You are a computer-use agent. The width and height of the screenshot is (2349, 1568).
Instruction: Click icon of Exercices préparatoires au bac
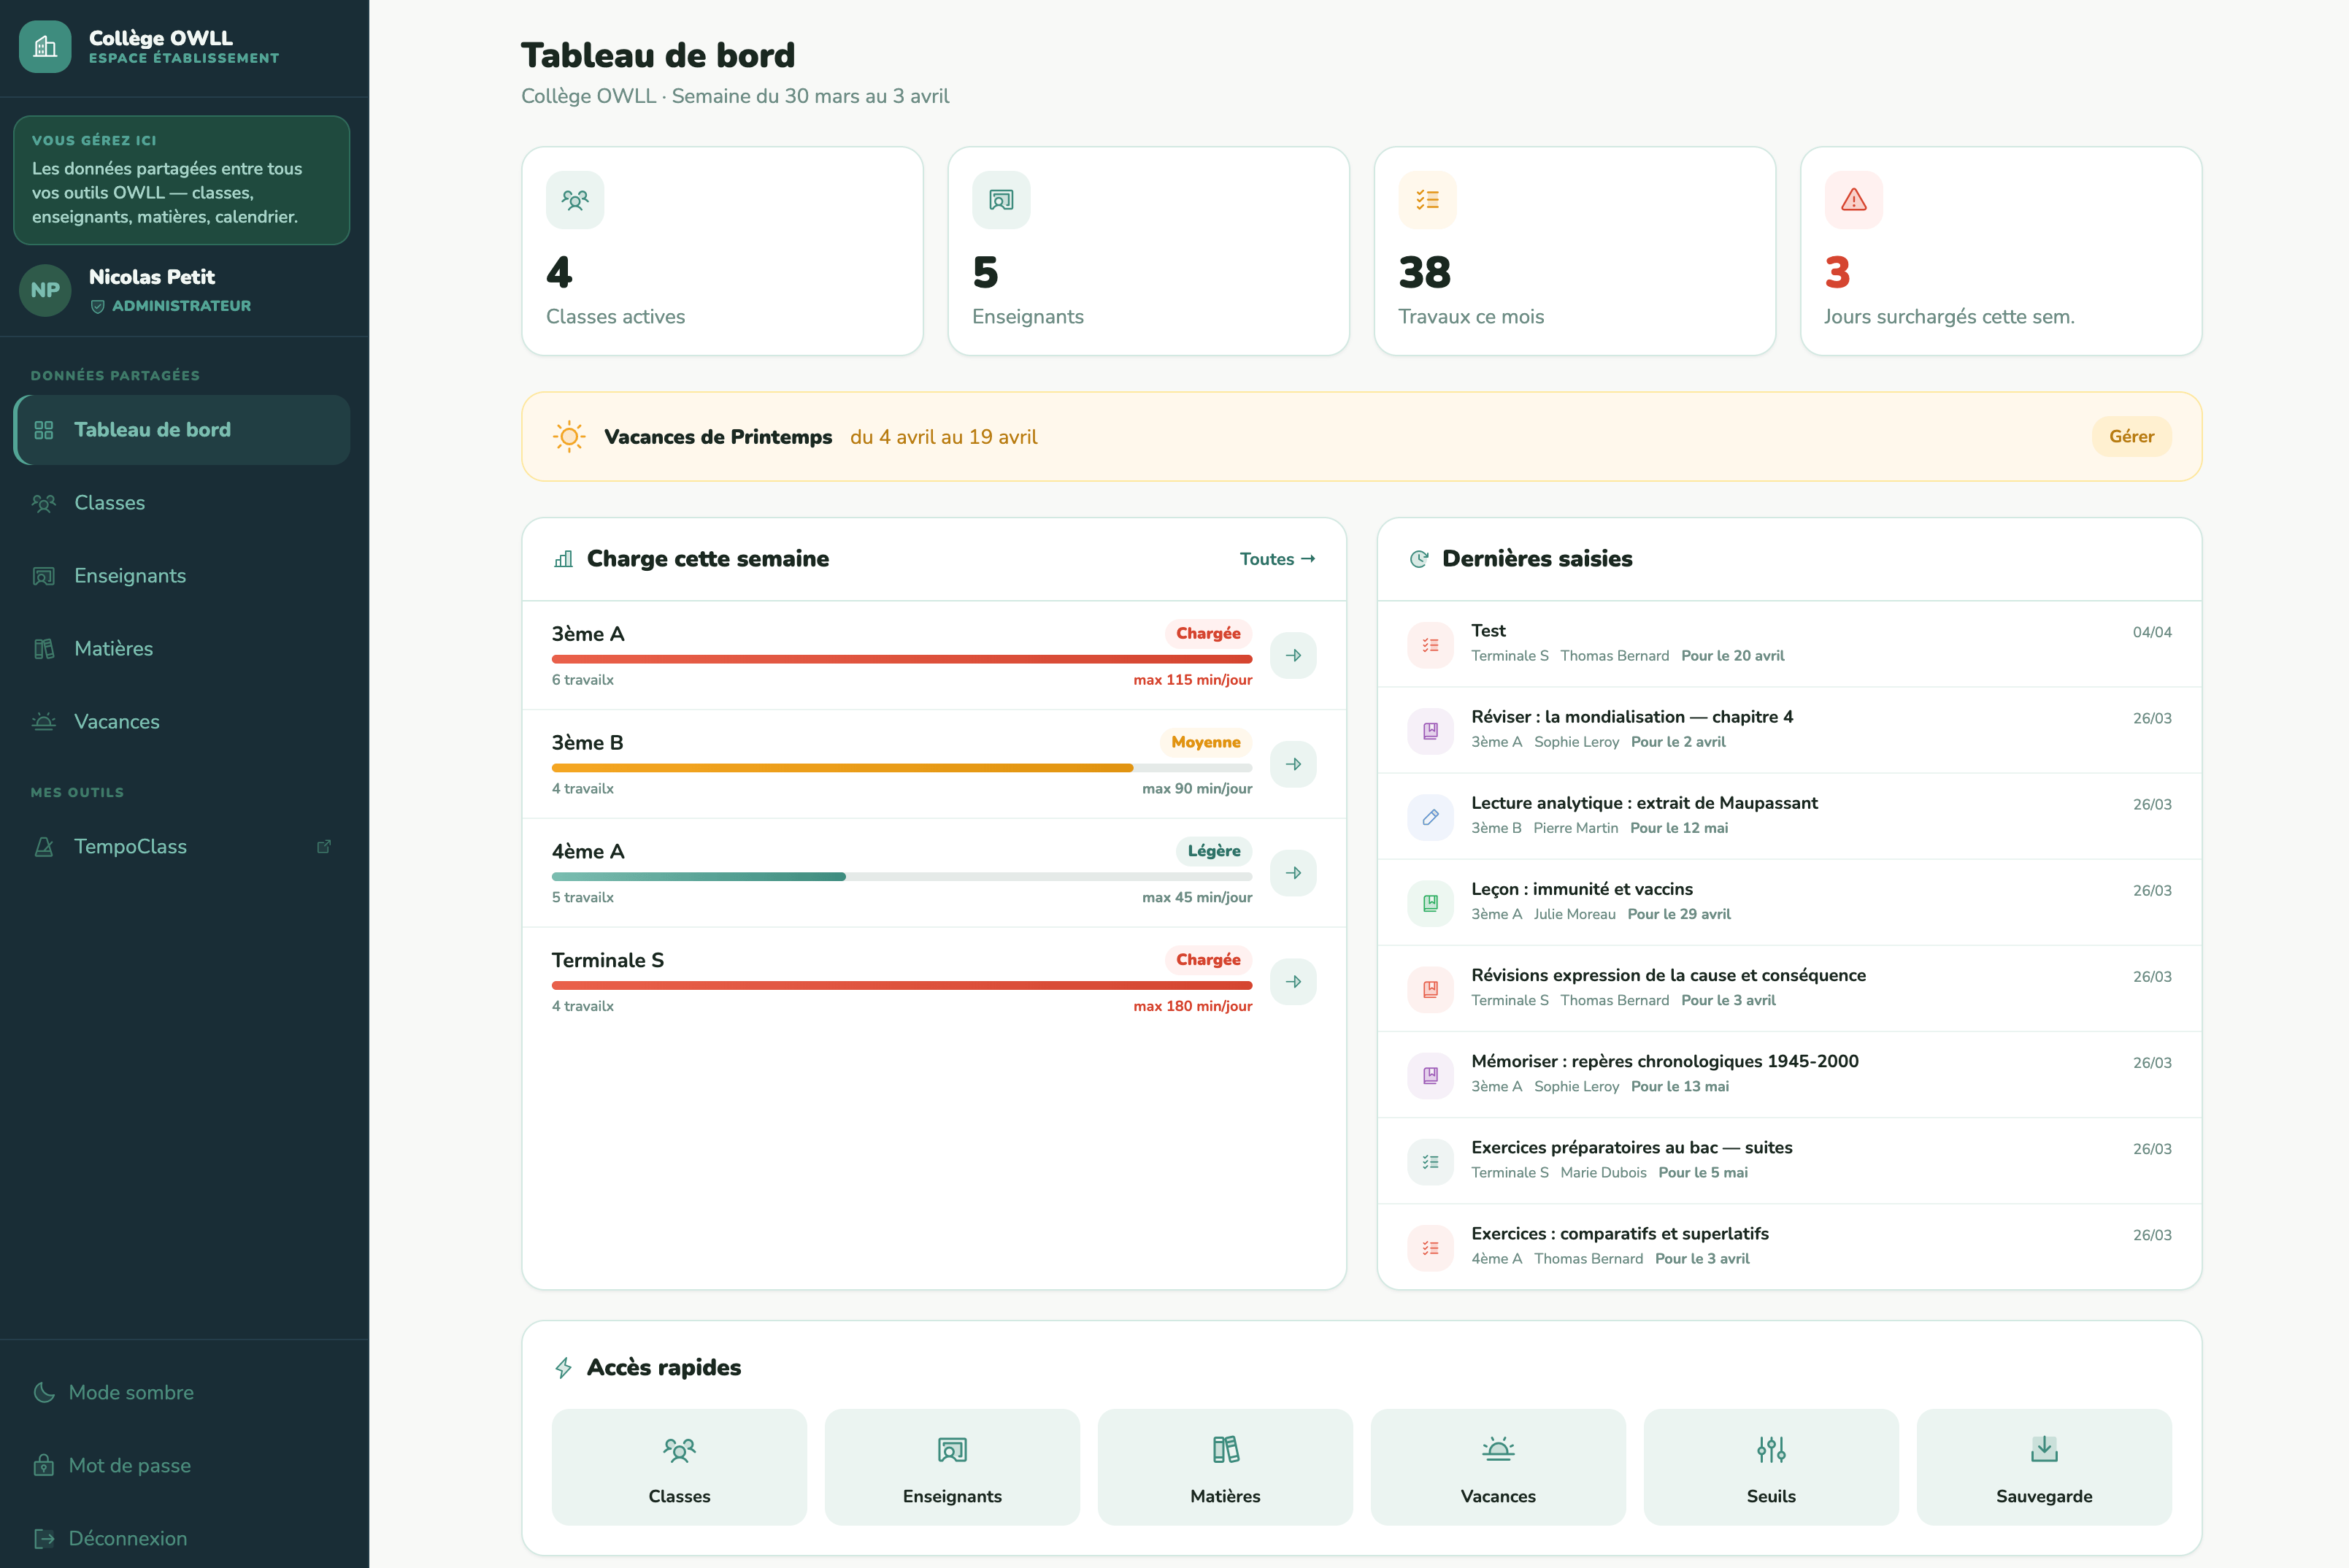1431,1162
